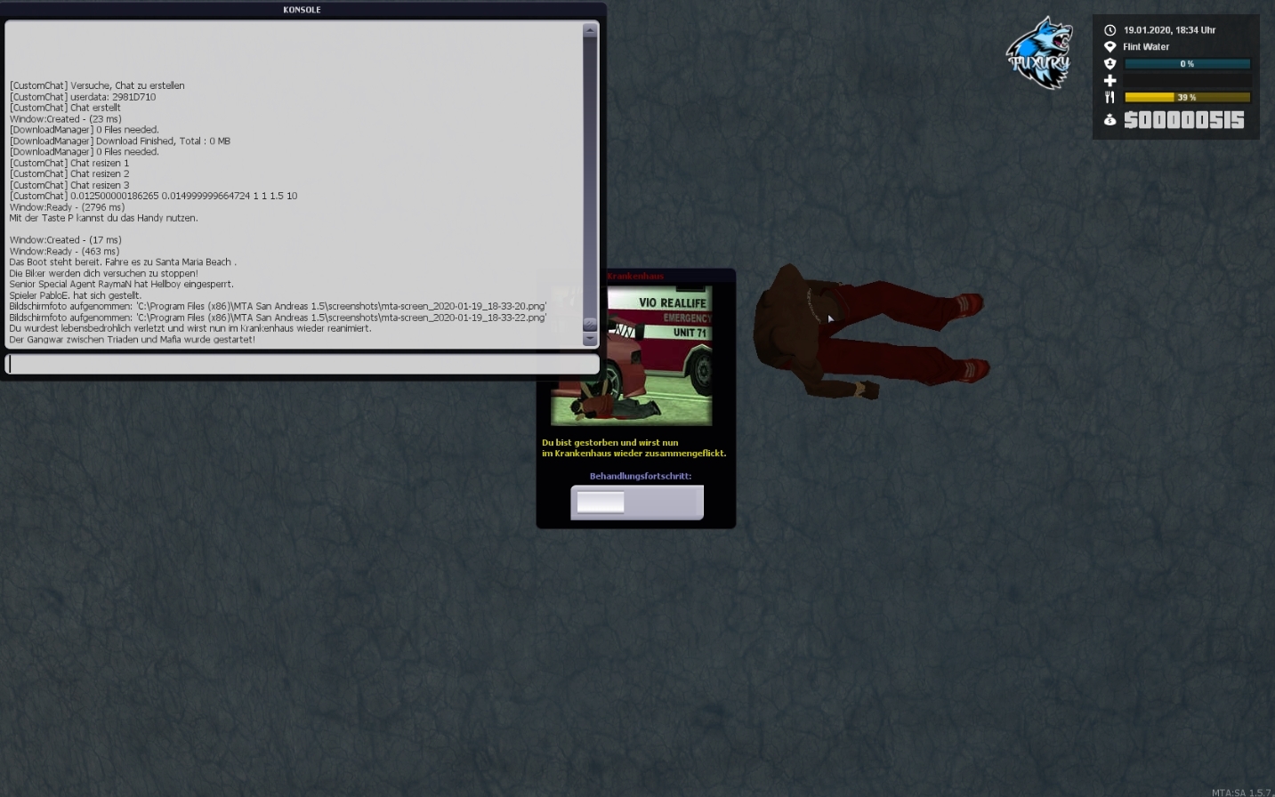Click the armor 0 % bar
Screen dimensions: 1275x797
point(1187,64)
